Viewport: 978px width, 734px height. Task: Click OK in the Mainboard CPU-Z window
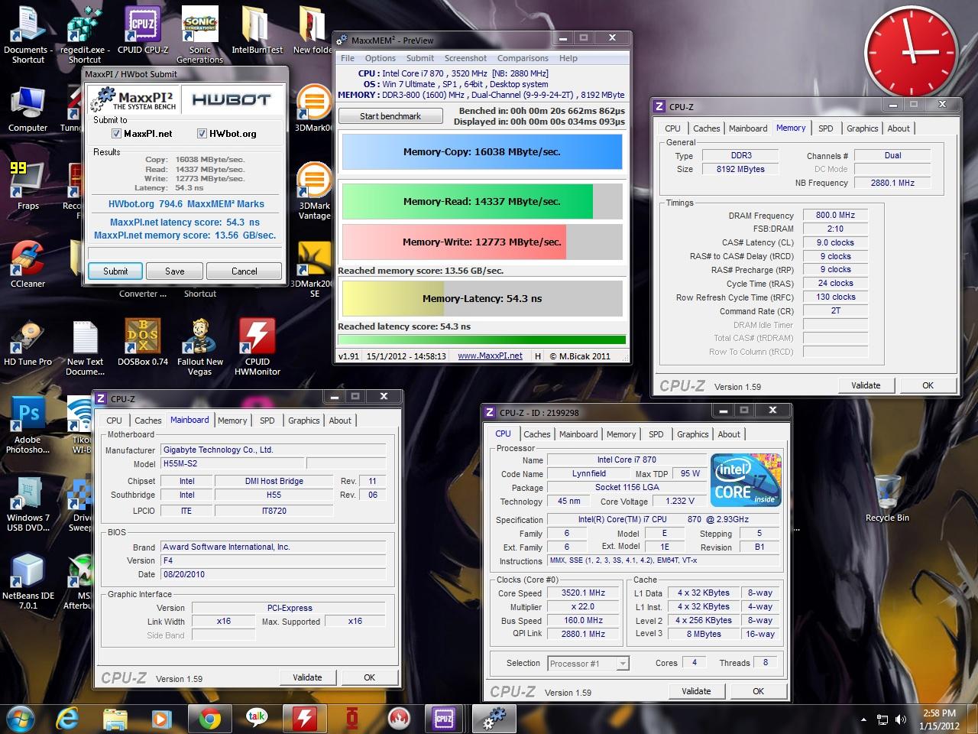[x=369, y=677]
